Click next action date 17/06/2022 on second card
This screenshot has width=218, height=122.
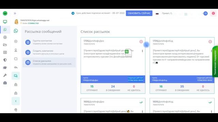(x=204, y=80)
